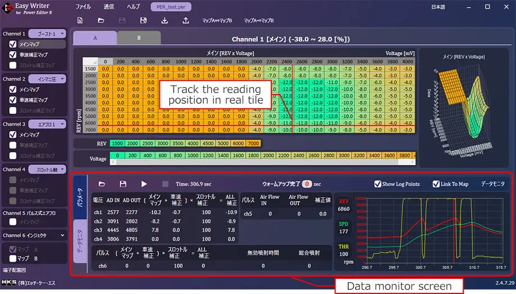Click the Voltage axis 0 cell

tap(117, 155)
